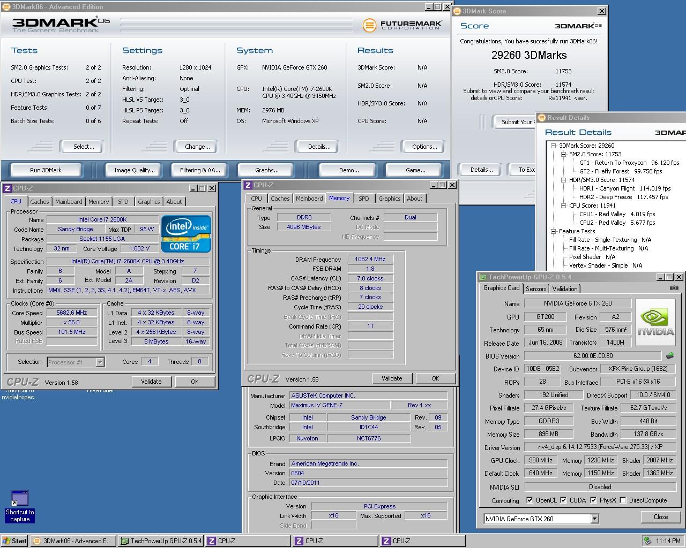Click the Driver Version field in GPU-Z
This screenshot has height=548, width=686.
click(600, 447)
